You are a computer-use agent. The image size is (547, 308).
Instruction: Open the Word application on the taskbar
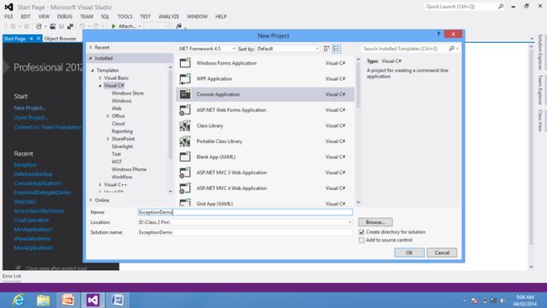(118, 300)
